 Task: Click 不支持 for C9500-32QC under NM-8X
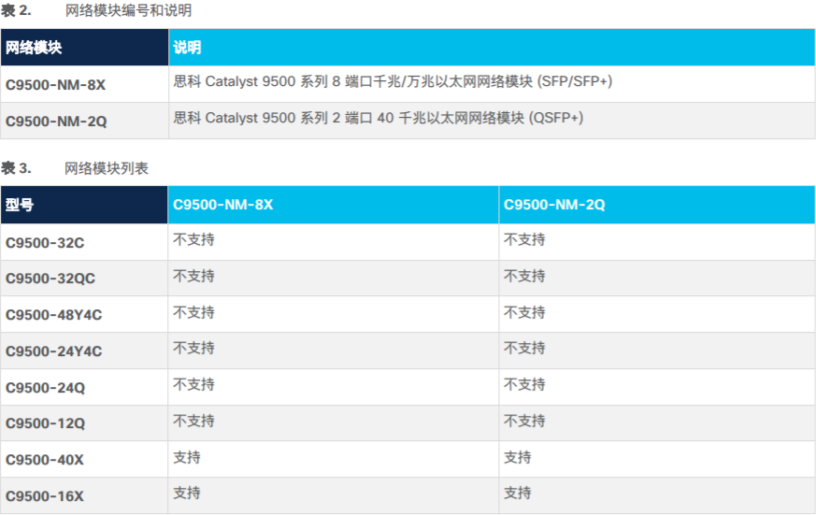[193, 277]
